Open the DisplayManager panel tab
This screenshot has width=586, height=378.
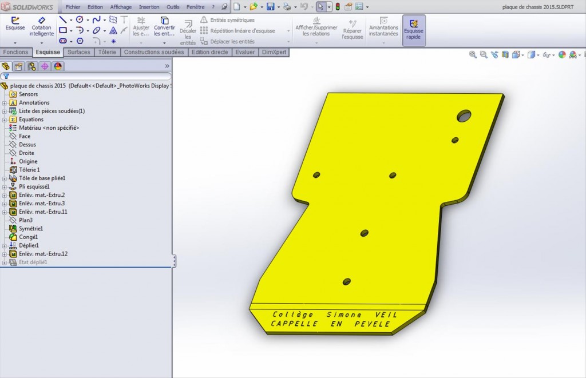click(x=58, y=66)
